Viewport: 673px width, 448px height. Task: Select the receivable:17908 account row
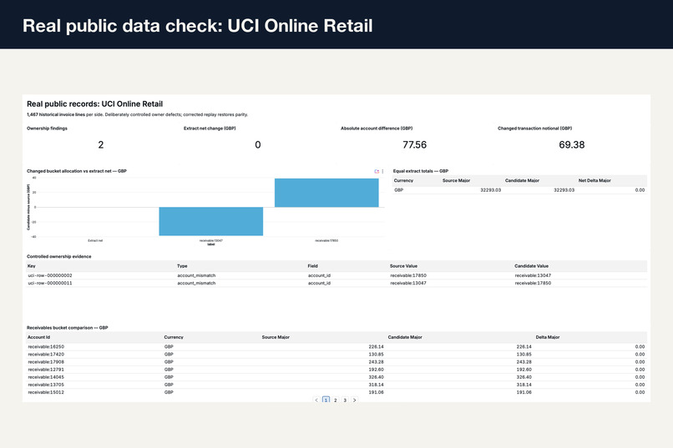pyautogui.click(x=336, y=362)
